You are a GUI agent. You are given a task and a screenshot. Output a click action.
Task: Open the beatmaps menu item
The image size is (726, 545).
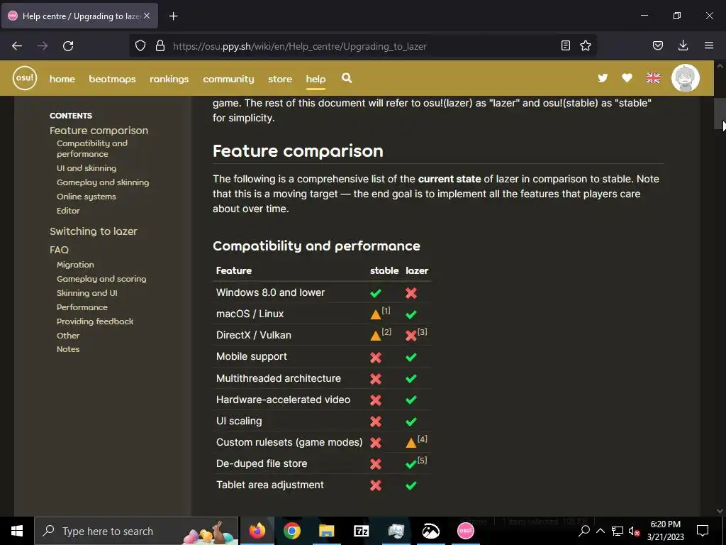click(113, 79)
